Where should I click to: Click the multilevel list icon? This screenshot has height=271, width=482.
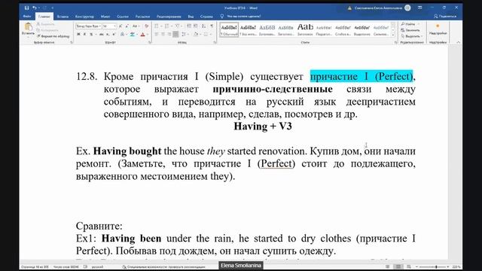(x=178, y=26)
